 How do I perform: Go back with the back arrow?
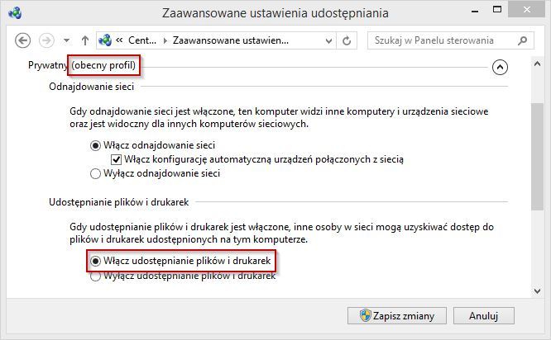point(23,40)
